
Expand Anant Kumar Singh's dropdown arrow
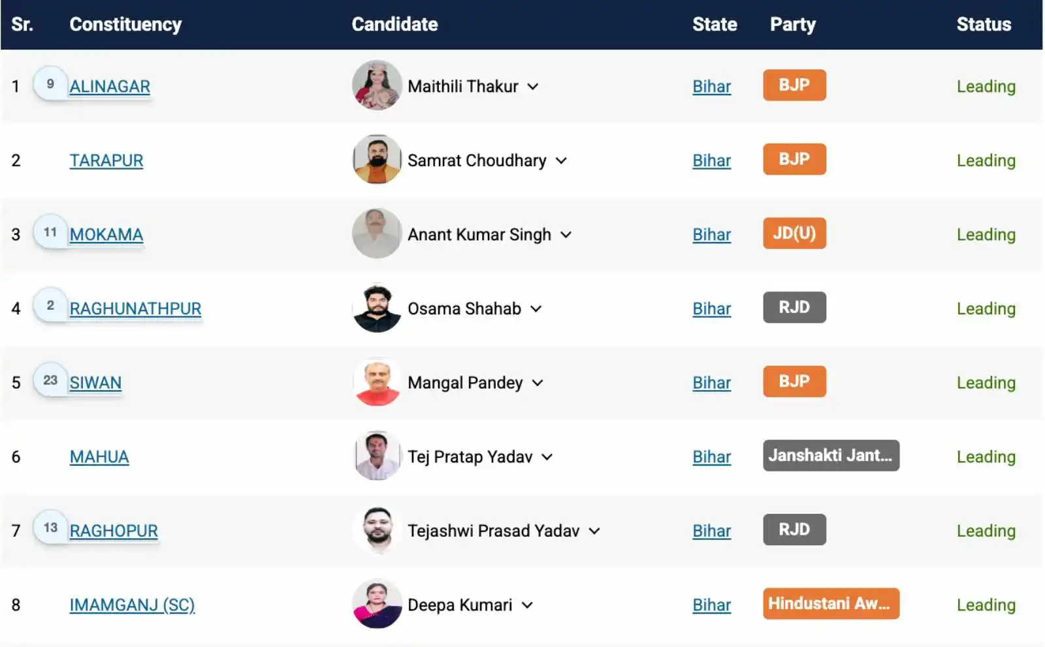[x=566, y=234]
